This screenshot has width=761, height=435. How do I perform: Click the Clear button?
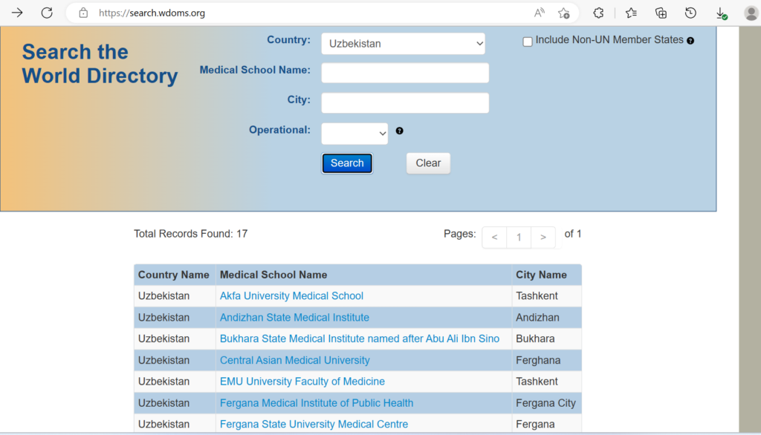[428, 163]
